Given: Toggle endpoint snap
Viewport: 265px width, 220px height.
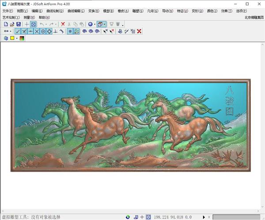Looking at the screenshot, I should [18, 31].
